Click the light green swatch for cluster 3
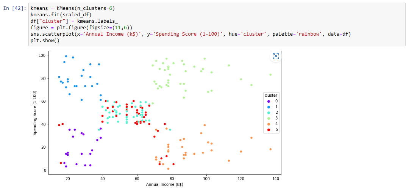The height and width of the screenshot is (190, 406). coord(268,118)
